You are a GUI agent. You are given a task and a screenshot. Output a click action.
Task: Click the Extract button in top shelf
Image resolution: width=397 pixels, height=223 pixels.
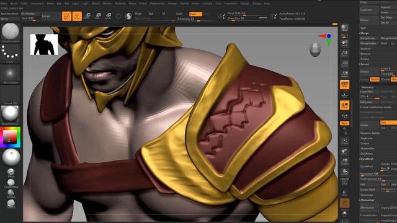tap(51, 16)
